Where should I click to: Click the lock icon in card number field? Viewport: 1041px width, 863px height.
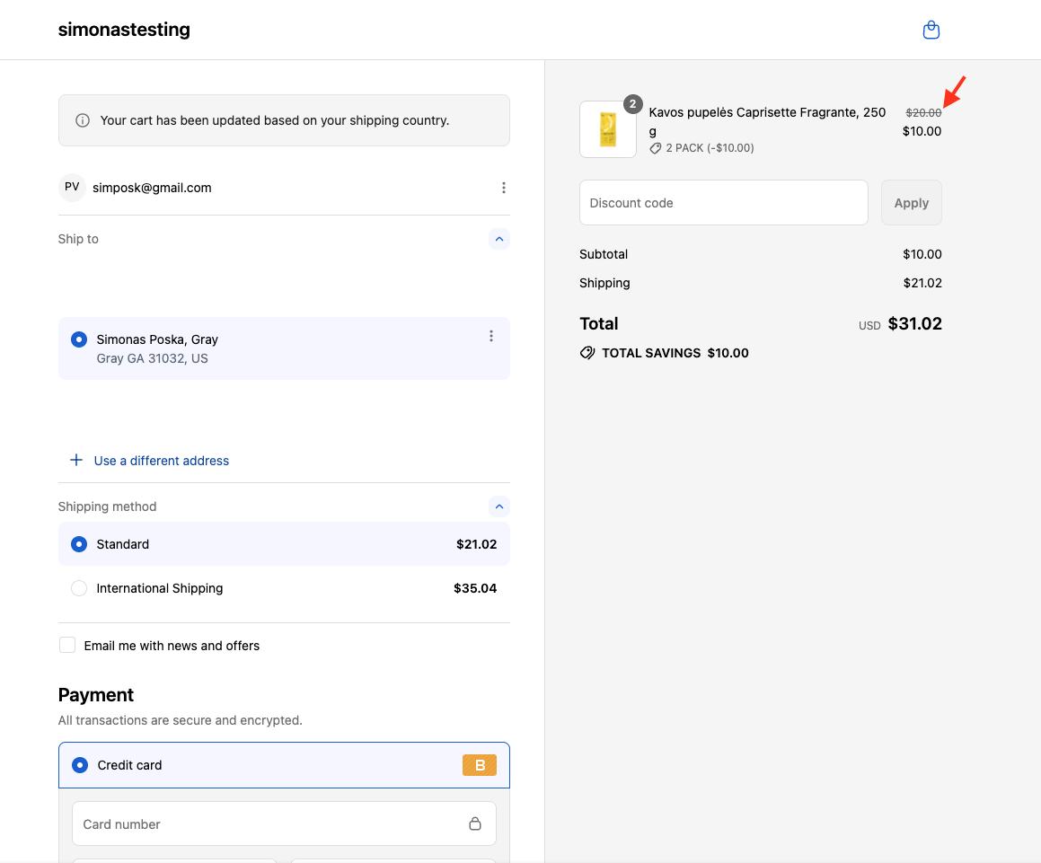(x=475, y=824)
